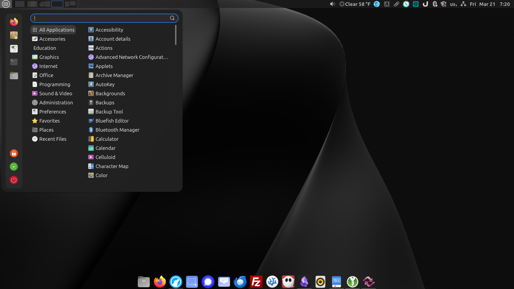Show Places list
Viewport: 514px width, 289px height.
pyautogui.click(x=53, y=130)
